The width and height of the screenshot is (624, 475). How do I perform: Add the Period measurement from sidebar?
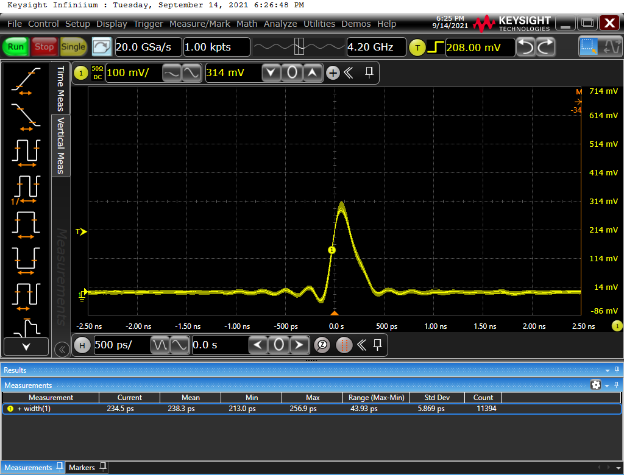(x=26, y=152)
